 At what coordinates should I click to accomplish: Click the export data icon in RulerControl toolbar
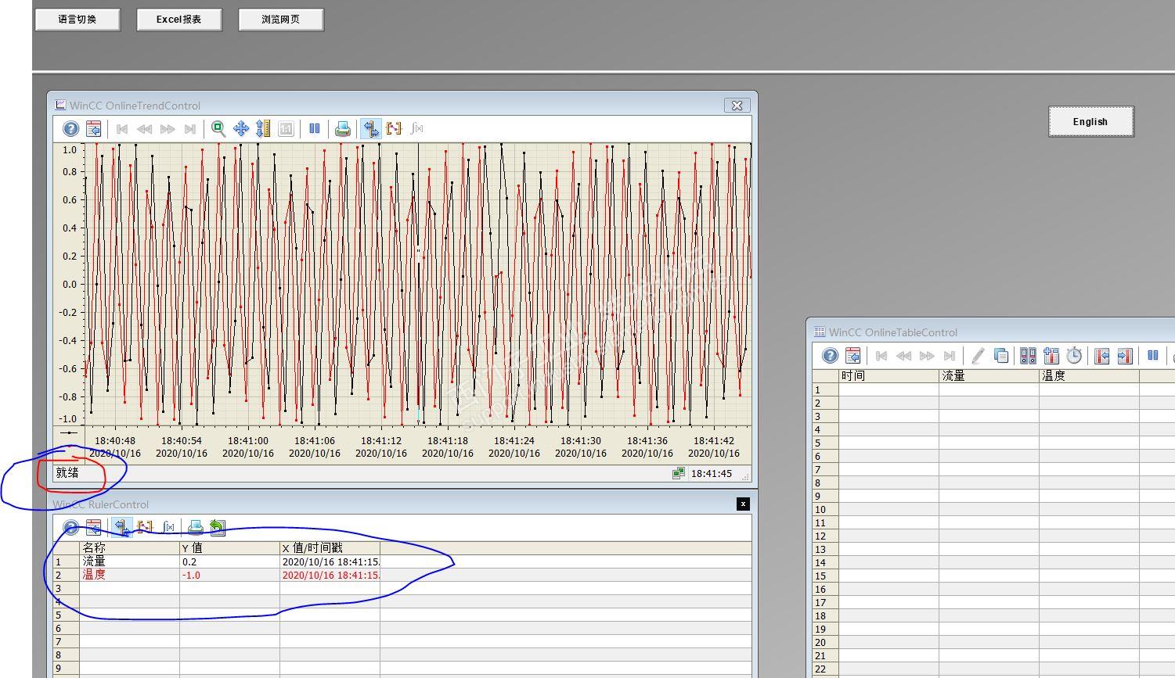tap(218, 528)
